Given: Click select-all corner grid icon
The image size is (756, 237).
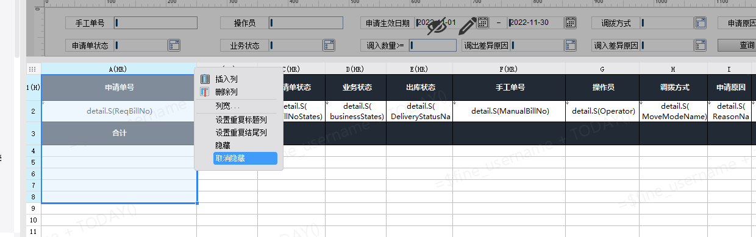Looking at the screenshot, I should [33, 69].
